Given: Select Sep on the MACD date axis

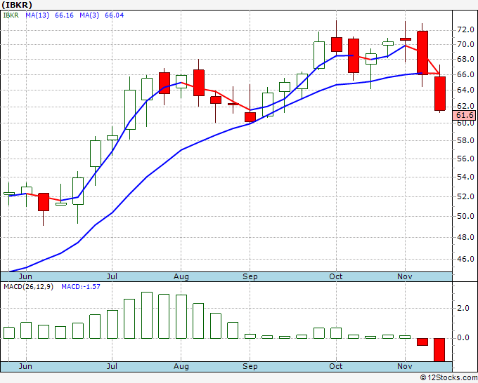Looking at the screenshot, I should 250,366.
